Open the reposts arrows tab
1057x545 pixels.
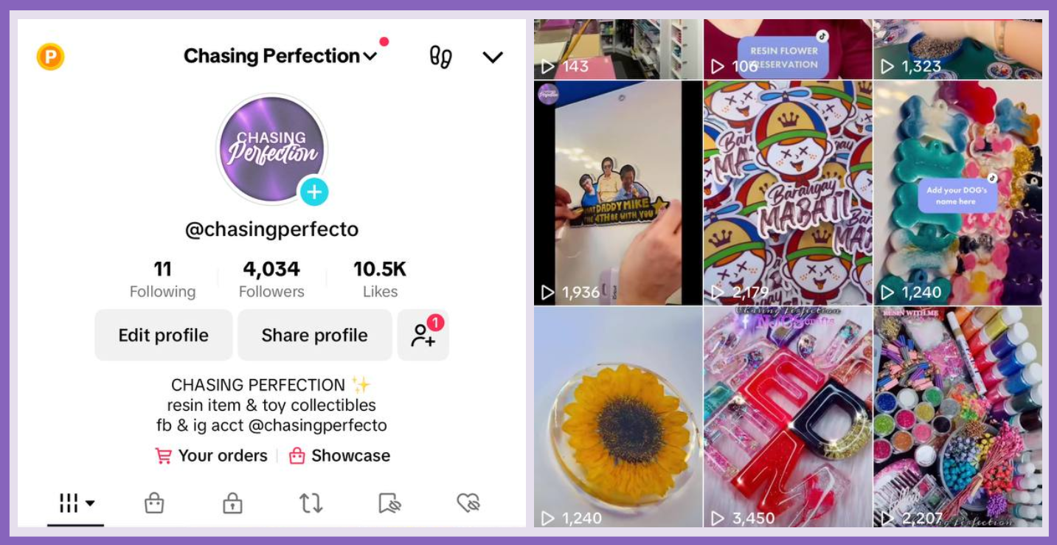311,503
